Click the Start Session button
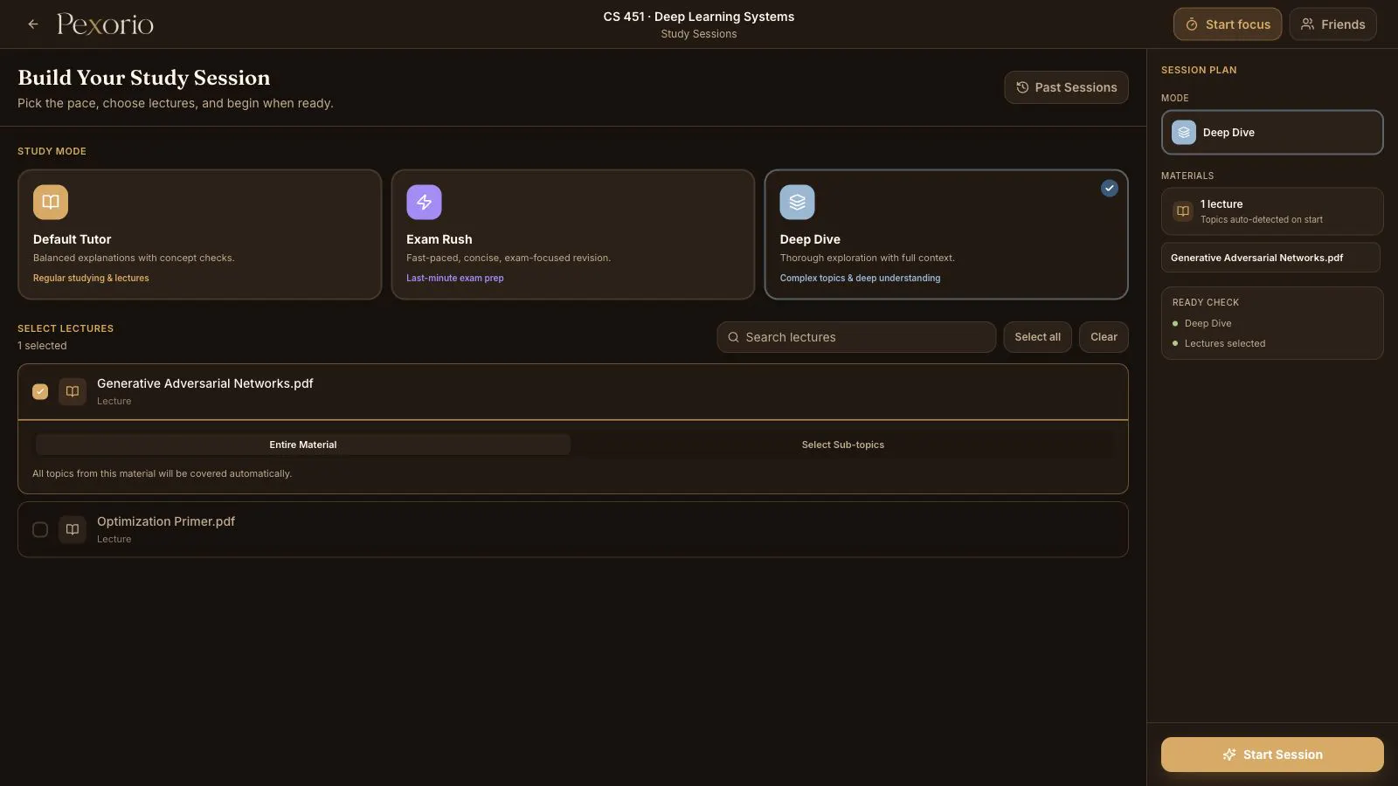Image resolution: width=1398 pixels, height=786 pixels. tap(1272, 755)
